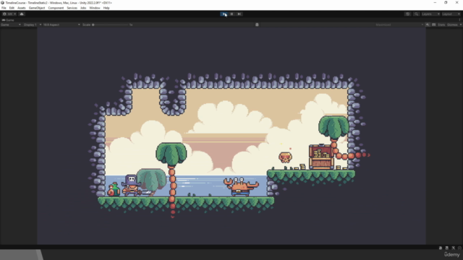The image size is (463, 260).
Task: Click the pirate captain character
Action: click(131, 186)
